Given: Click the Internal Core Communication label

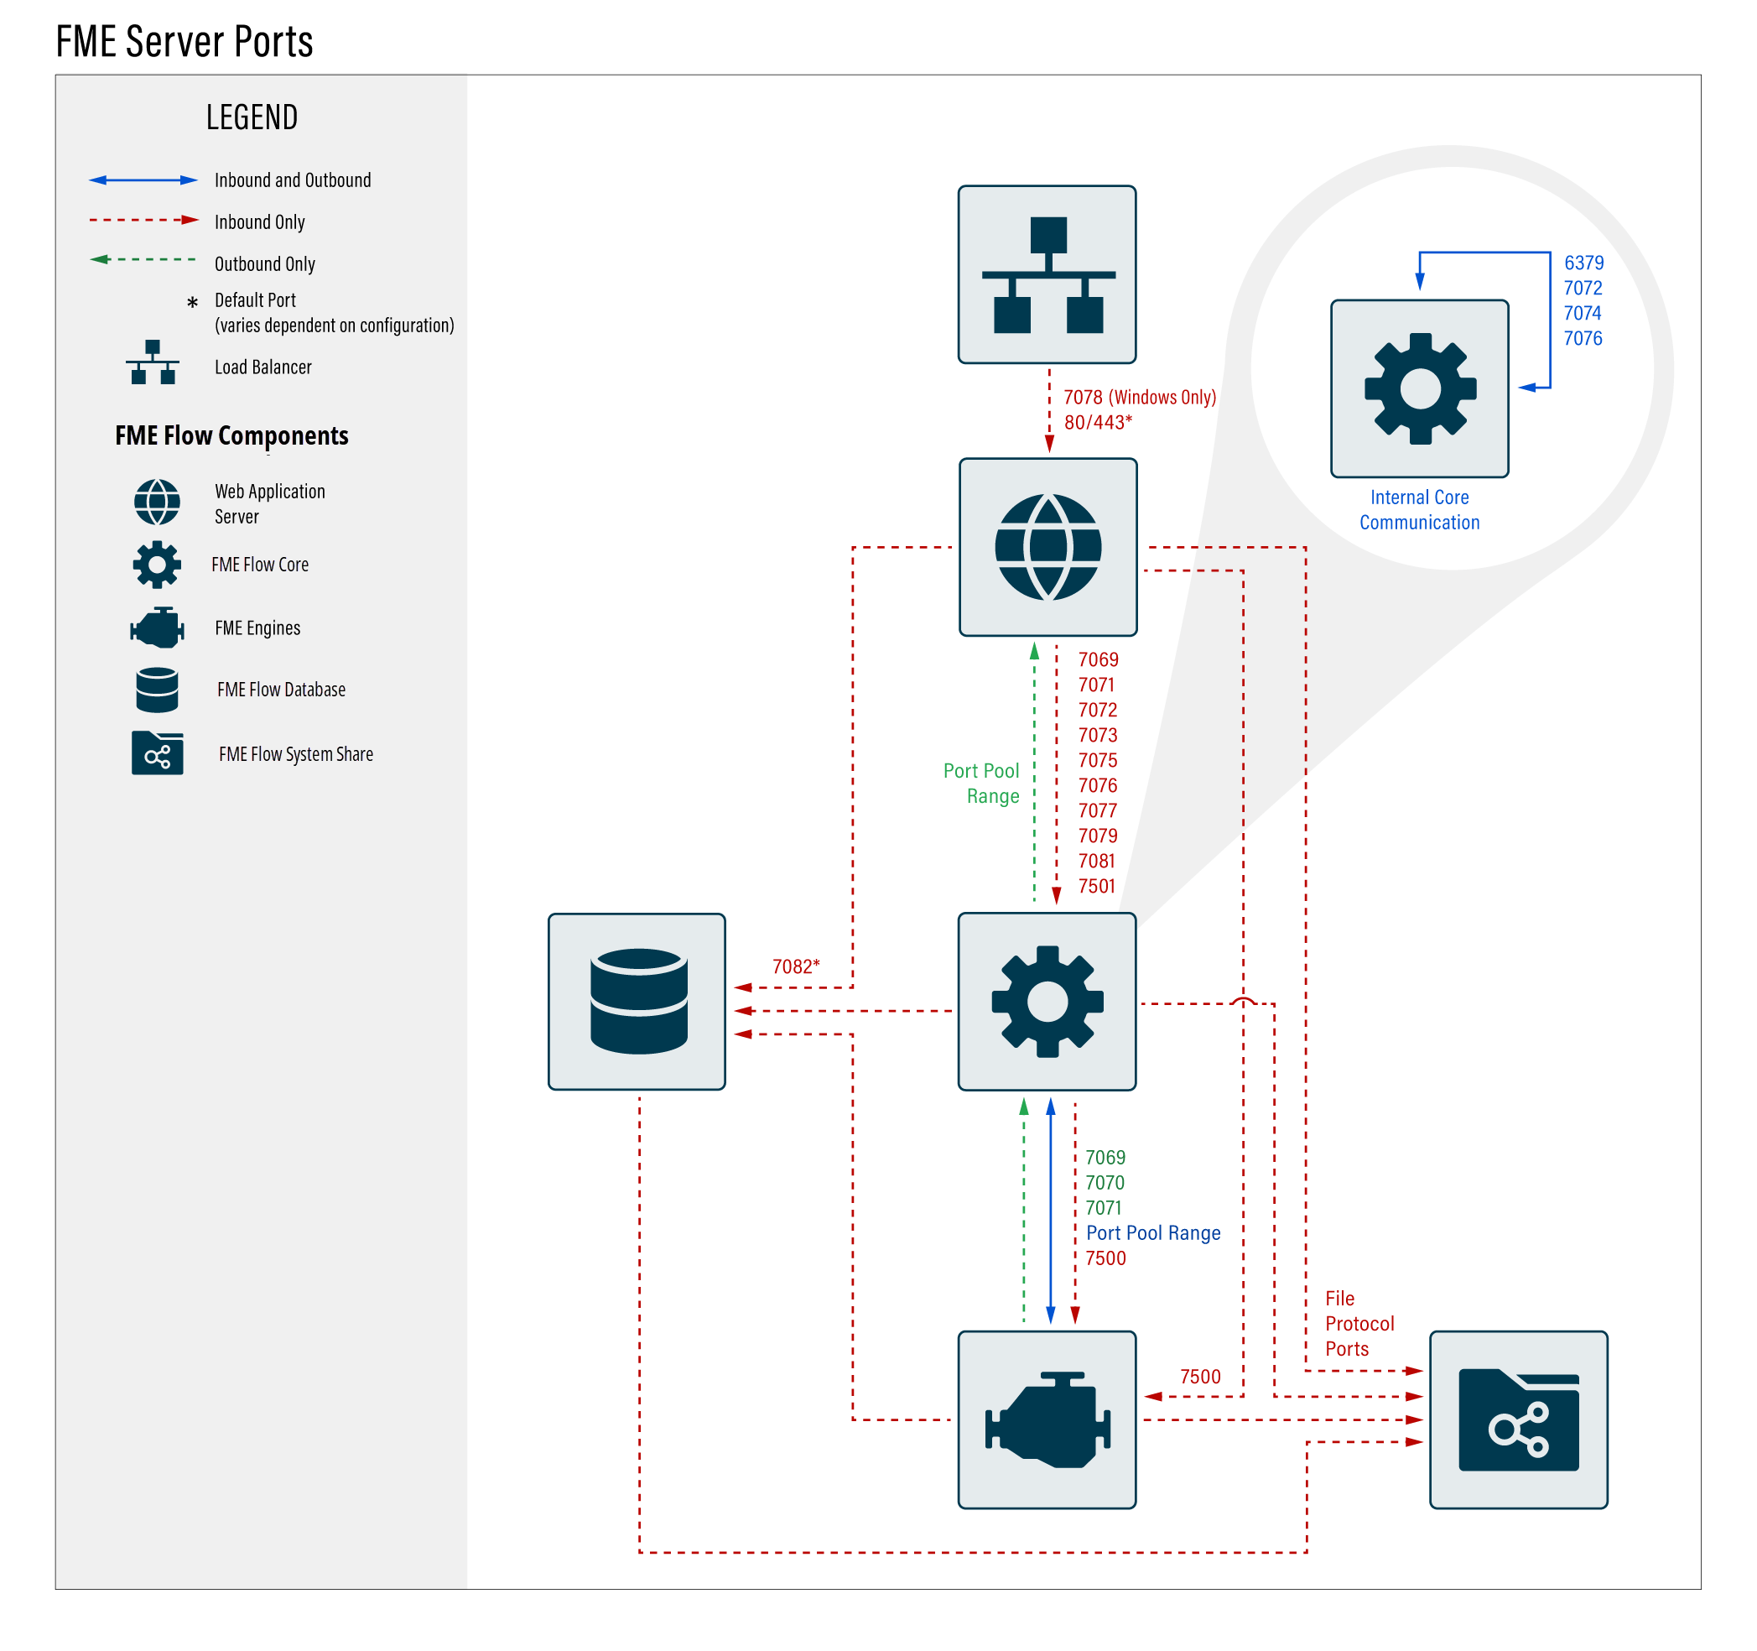Looking at the screenshot, I should coord(1419,510).
